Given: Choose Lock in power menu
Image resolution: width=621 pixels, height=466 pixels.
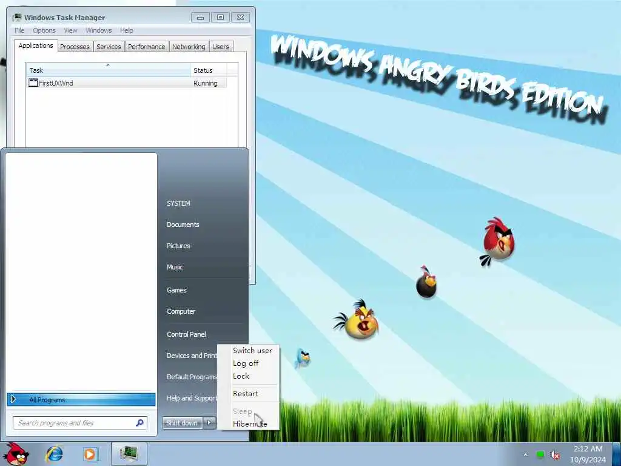Looking at the screenshot, I should point(241,376).
